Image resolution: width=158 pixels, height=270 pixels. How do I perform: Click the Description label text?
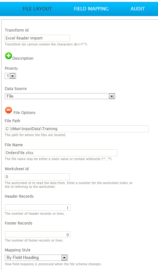click(23, 58)
